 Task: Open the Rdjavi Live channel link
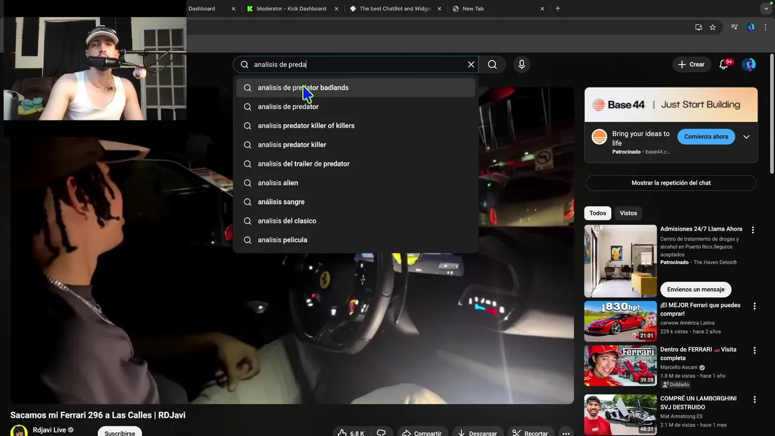coord(49,430)
